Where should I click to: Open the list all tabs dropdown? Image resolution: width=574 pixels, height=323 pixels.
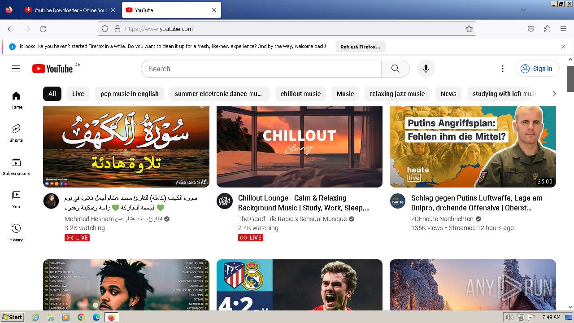click(x=523, y=10)
